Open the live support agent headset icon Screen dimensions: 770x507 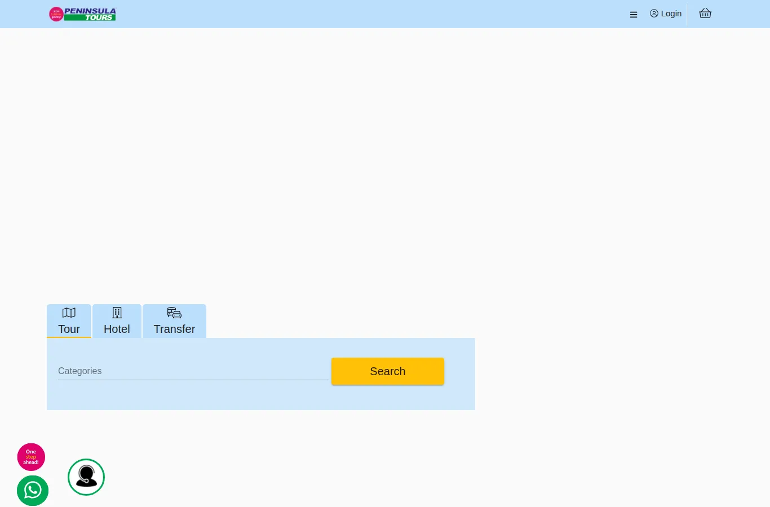[86, 477]
